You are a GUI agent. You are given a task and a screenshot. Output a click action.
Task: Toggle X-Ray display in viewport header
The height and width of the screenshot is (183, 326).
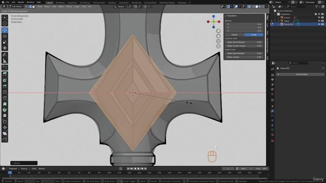pos(249,7)
